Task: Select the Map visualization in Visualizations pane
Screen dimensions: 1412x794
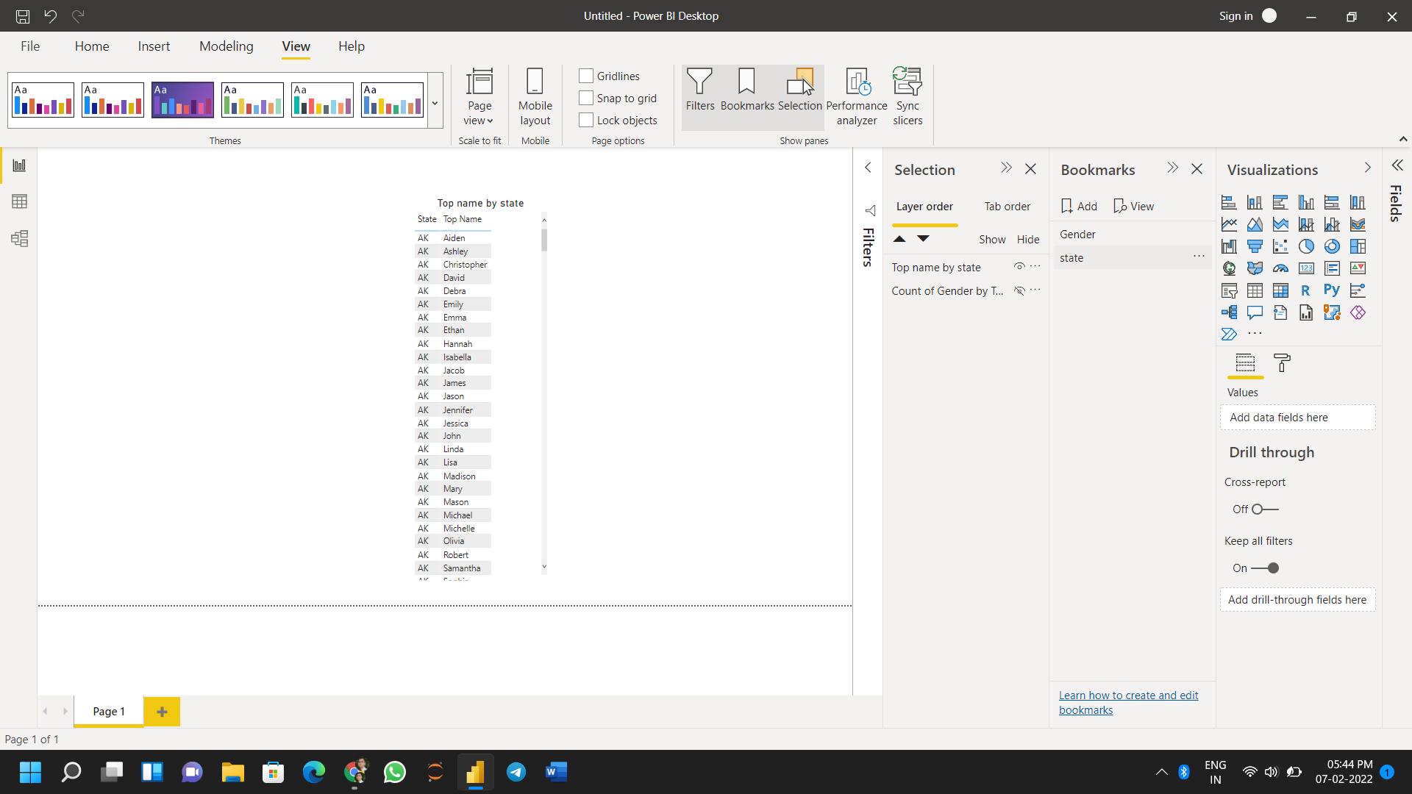Action: (1230, 268)
